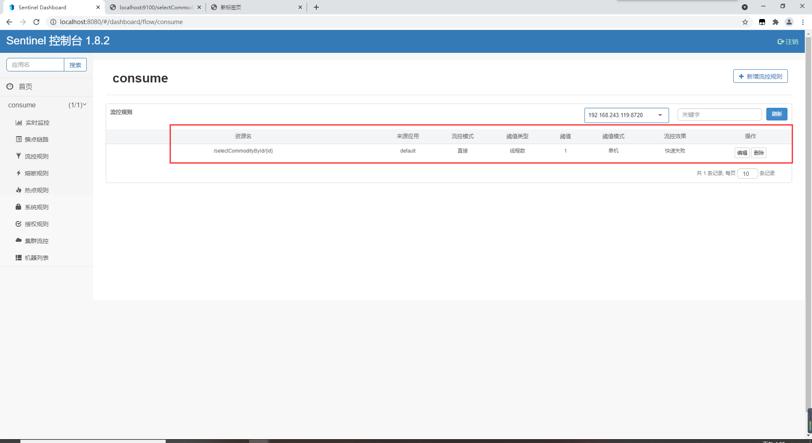This screenshot has width=812, height=443.
Task: Click 新增流控规则 button
Action: pyautogui.click(x=760, y=76)
